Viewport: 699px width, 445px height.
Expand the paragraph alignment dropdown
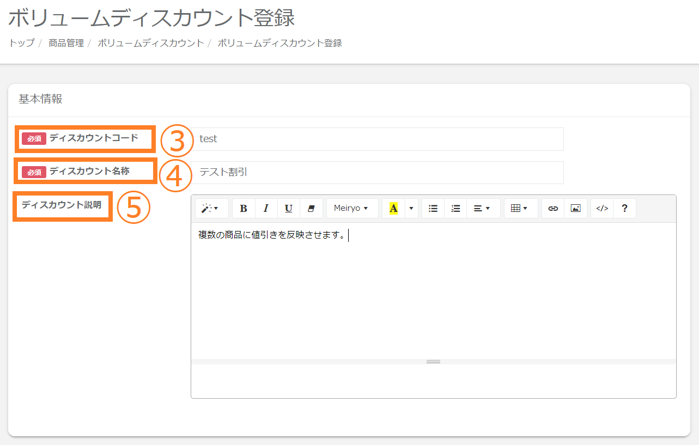click(x=482, y=209)
